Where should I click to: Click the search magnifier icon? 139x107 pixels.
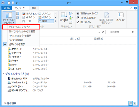pyautogui.click(x=133, y=32)
